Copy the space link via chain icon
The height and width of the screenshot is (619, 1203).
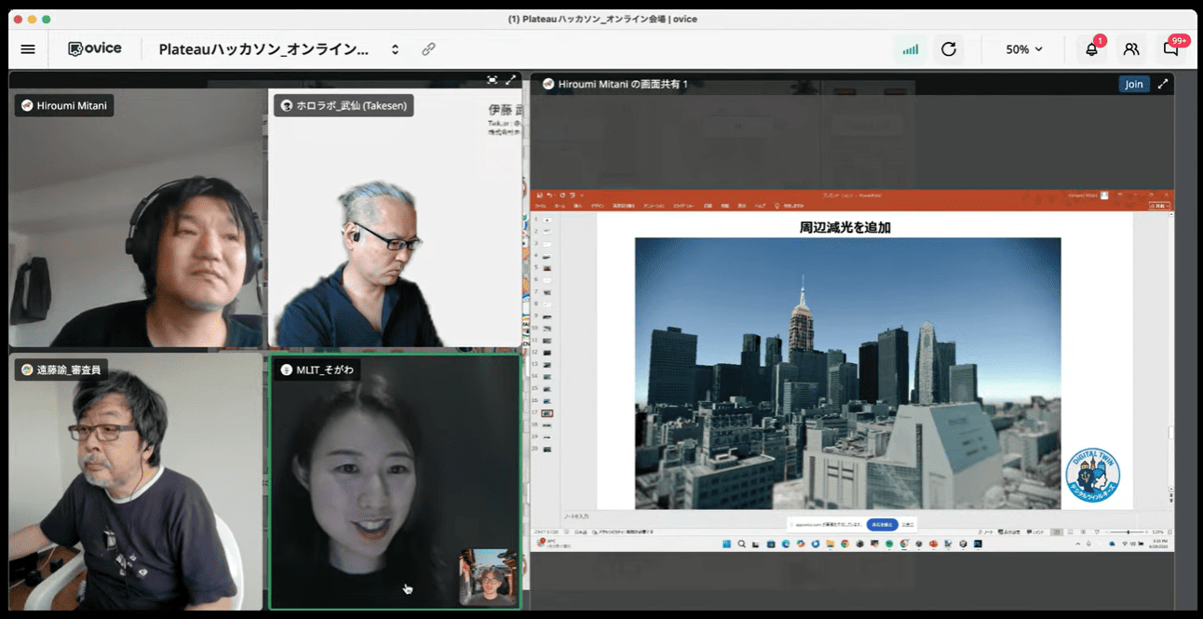428,49
